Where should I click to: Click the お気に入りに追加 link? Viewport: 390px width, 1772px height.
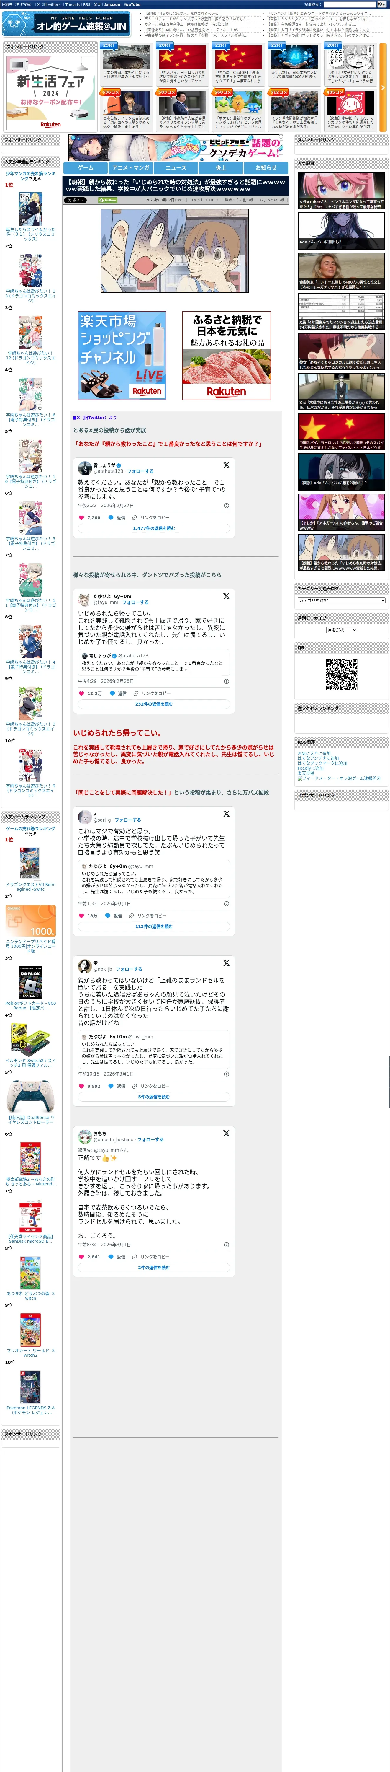click(x=314, y=754)
